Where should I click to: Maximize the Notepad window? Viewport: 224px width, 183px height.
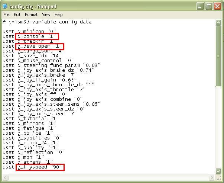tap(209, 6)
